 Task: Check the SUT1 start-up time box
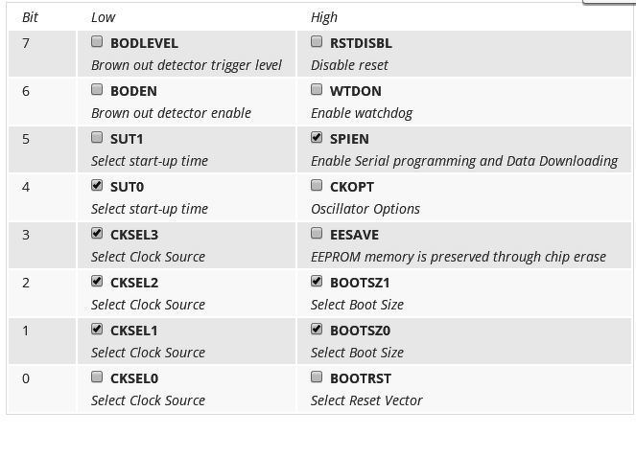click(x=97, y=138)
